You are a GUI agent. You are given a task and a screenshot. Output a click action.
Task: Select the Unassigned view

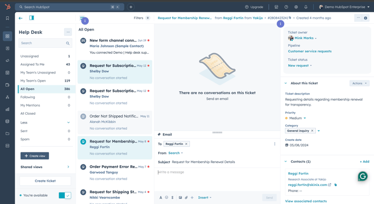(45, 57)
